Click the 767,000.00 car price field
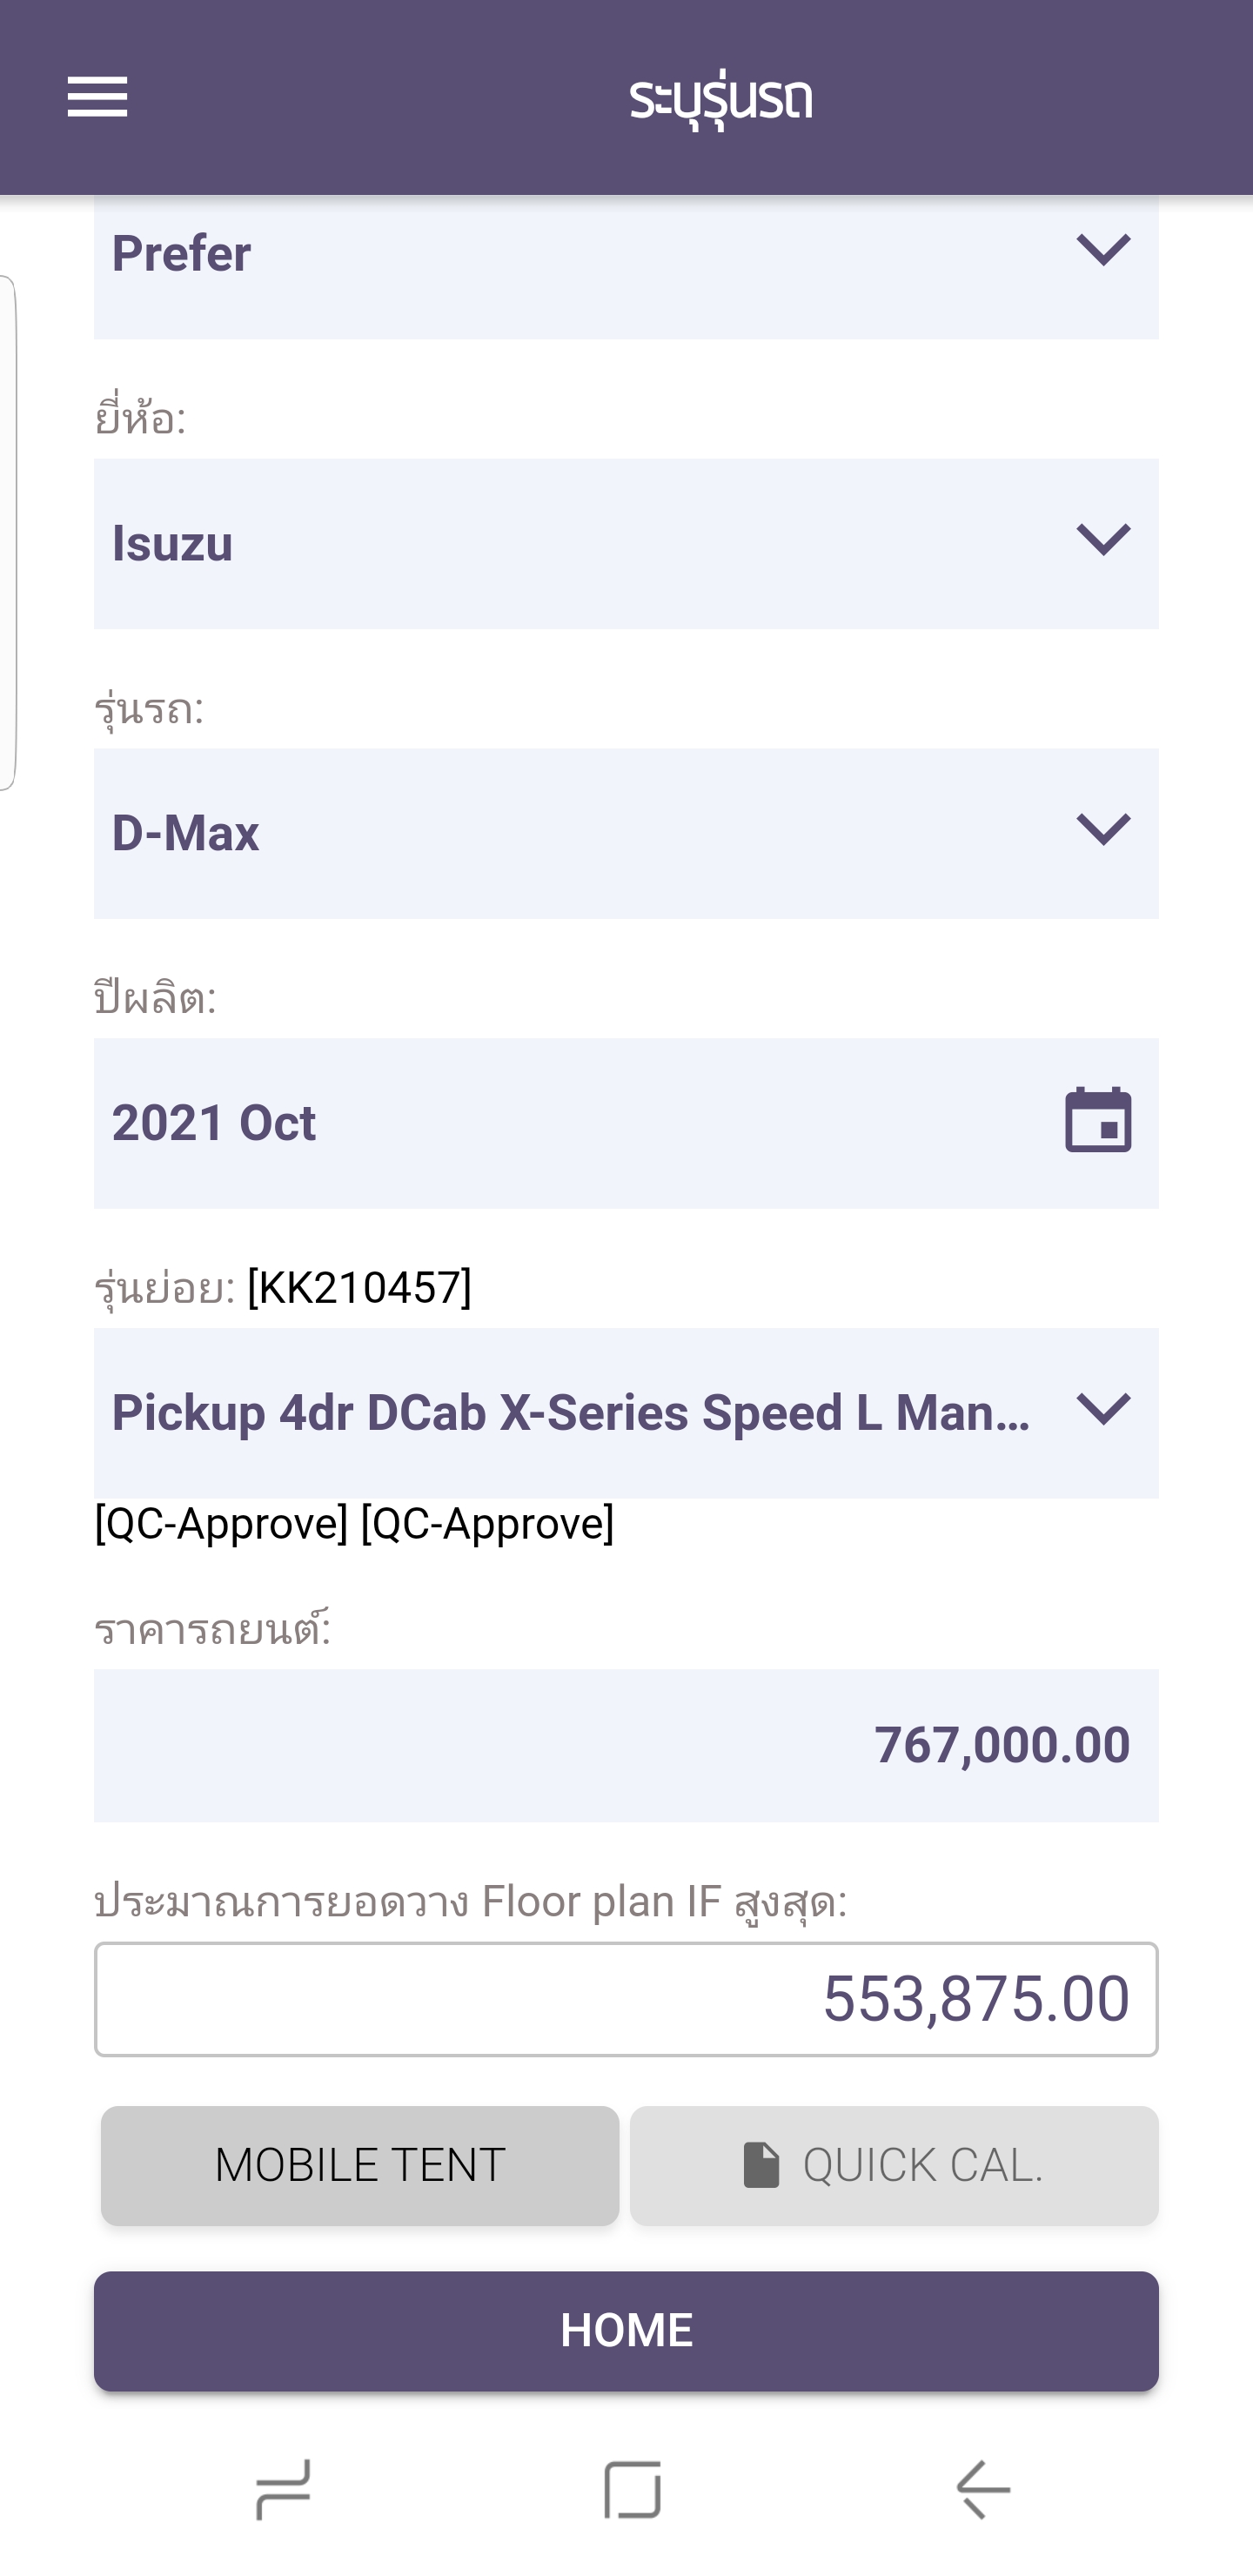1253x2576 pixels. tap(626, 1745)
